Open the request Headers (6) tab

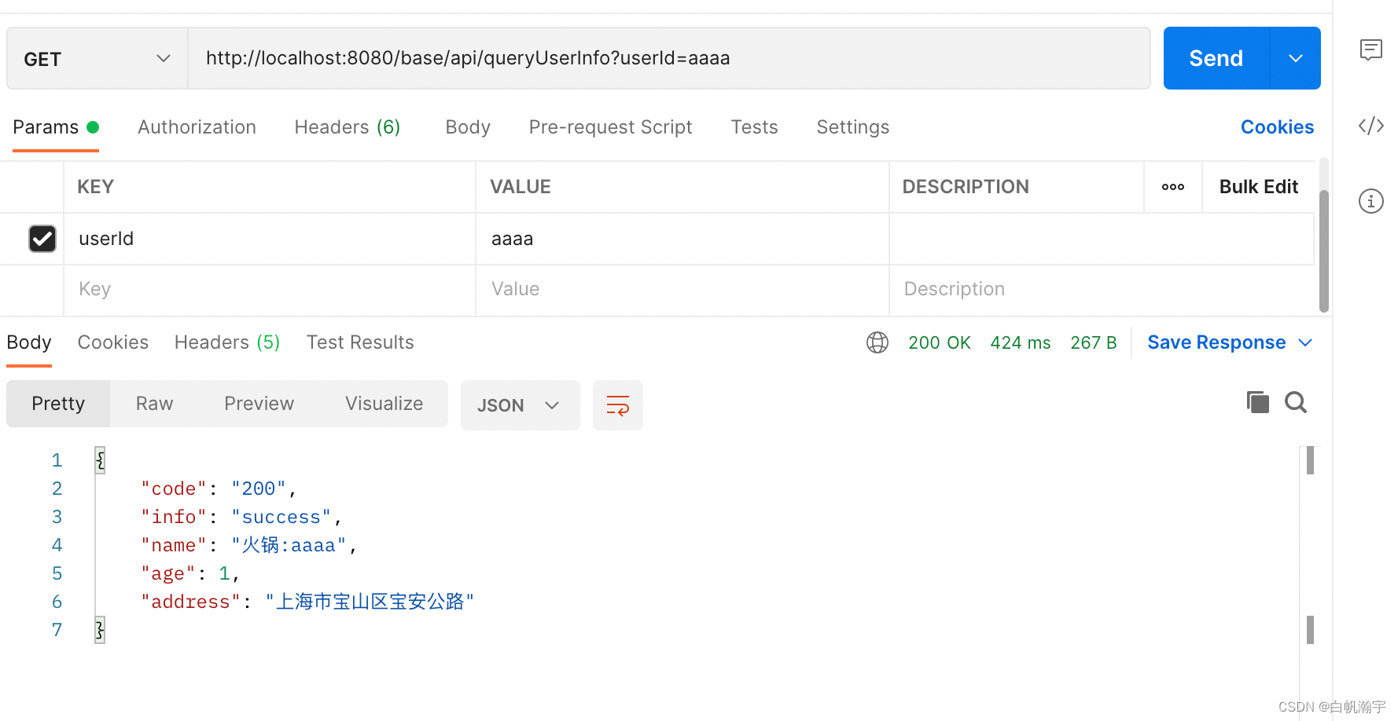click(x=348, y=127)
